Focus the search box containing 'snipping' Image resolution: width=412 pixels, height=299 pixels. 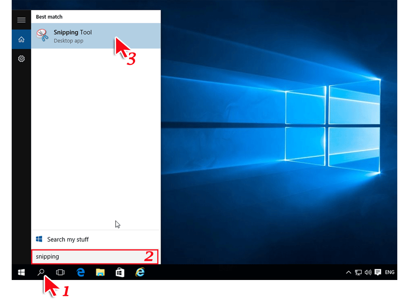(95, 257)
